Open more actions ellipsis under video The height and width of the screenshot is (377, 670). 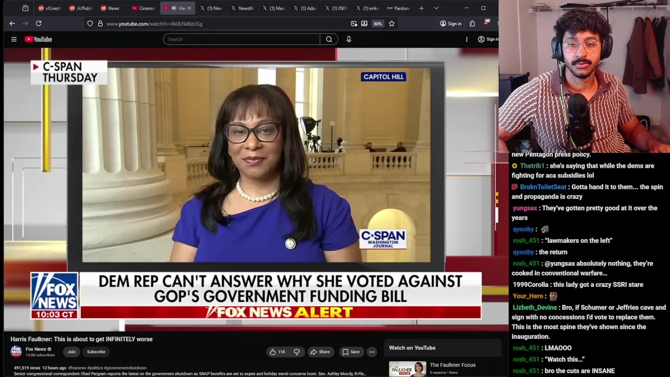[372, 352]
